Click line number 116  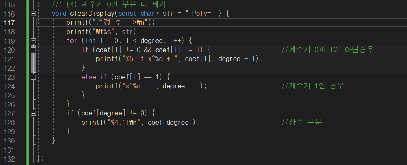coord(10,14)
